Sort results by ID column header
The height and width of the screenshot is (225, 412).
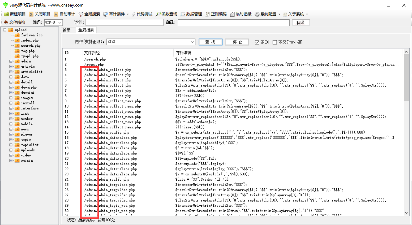pyautogui.click(x=72, y=53)
